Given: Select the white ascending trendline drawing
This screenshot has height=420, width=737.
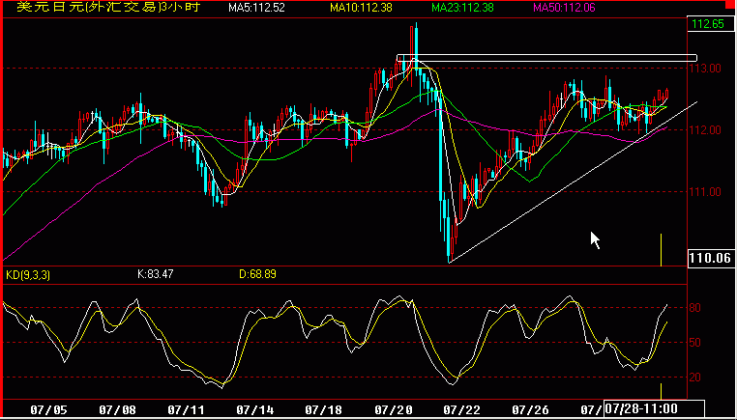Looking at the screenshot, I should (573, 182).
